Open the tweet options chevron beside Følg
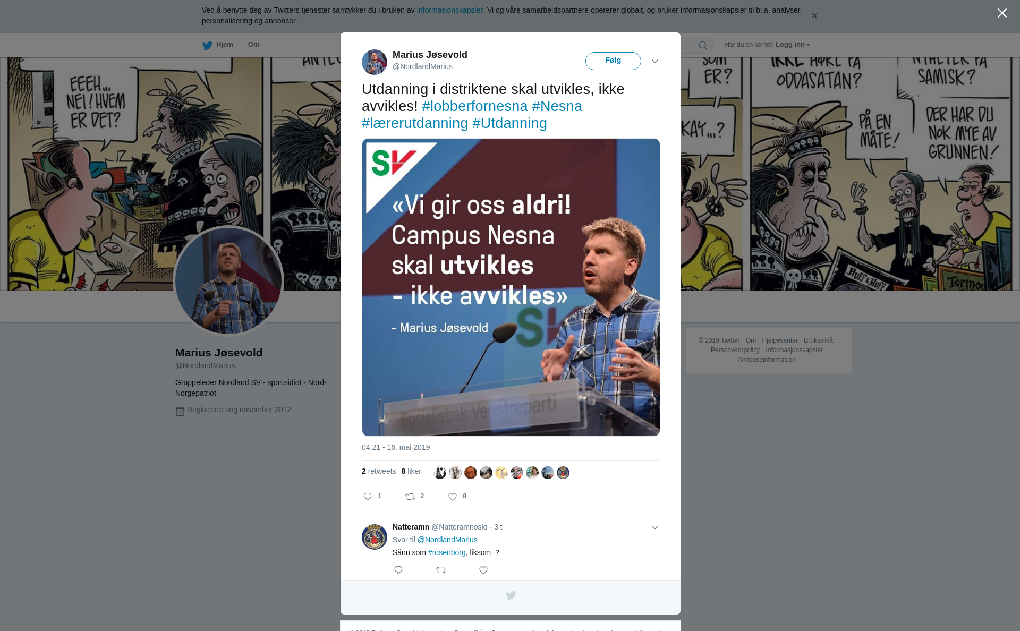1020x631 pixels. [x=655, y=61]
